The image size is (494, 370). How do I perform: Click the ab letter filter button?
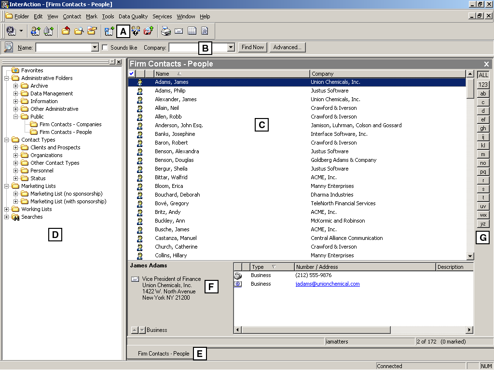[483, 93]
